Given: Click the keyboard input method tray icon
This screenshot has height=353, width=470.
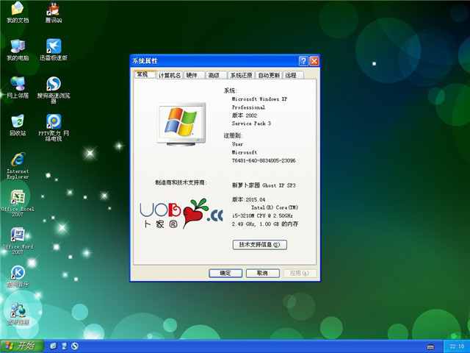Looking at the screenshot, I should point(430,346).
